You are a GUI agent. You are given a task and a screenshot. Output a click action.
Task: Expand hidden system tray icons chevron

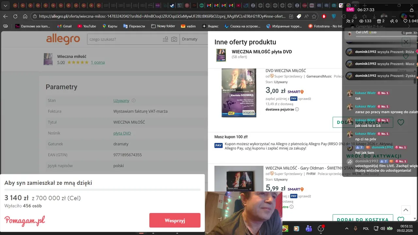346,228
